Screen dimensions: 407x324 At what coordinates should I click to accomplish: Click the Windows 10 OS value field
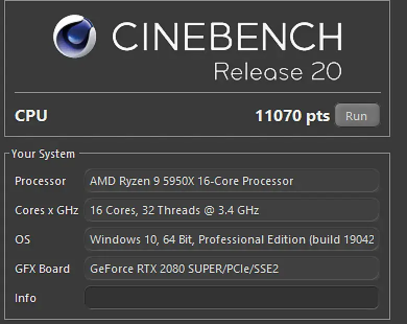click(231, 239)
